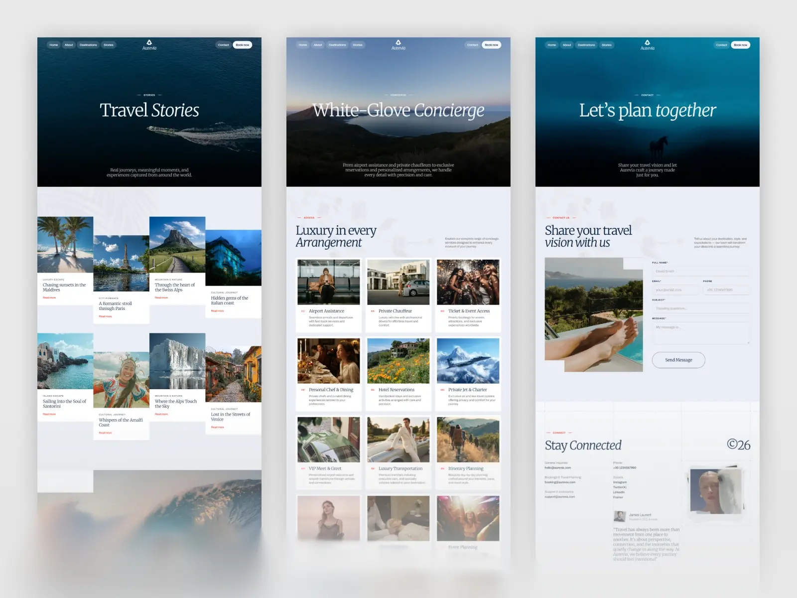This screenshot has height=598, width=797.
Task: Open Stories in the Let's plan together nav
Action: click(607, 45)
